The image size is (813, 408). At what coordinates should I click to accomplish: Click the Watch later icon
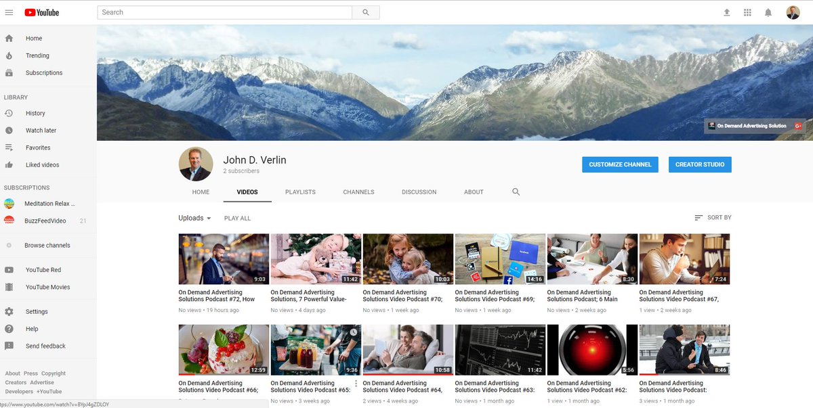coord(9,130)
